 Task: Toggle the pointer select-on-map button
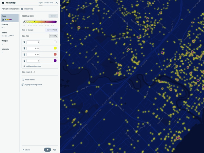pos(47,150)
